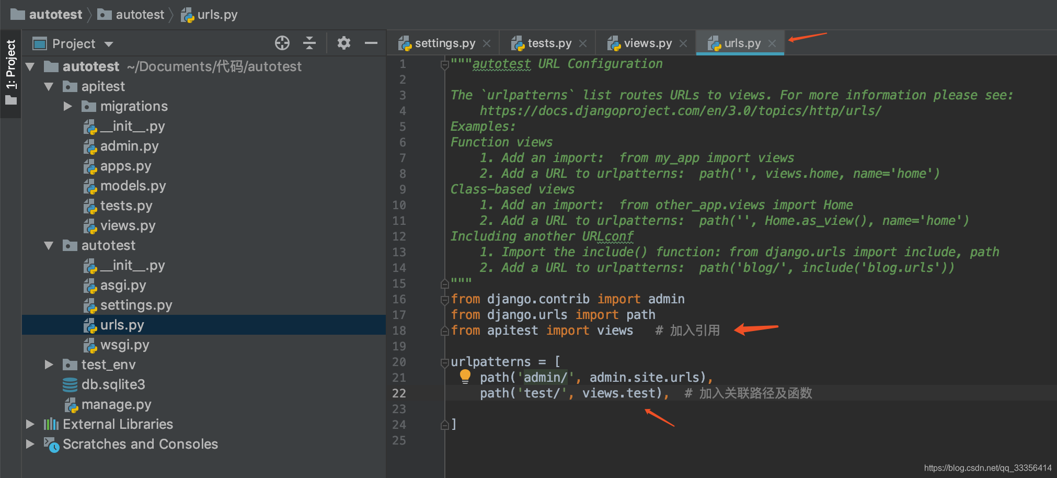
Task: Click the Project panel window icon
Action: tap(40, 43)
